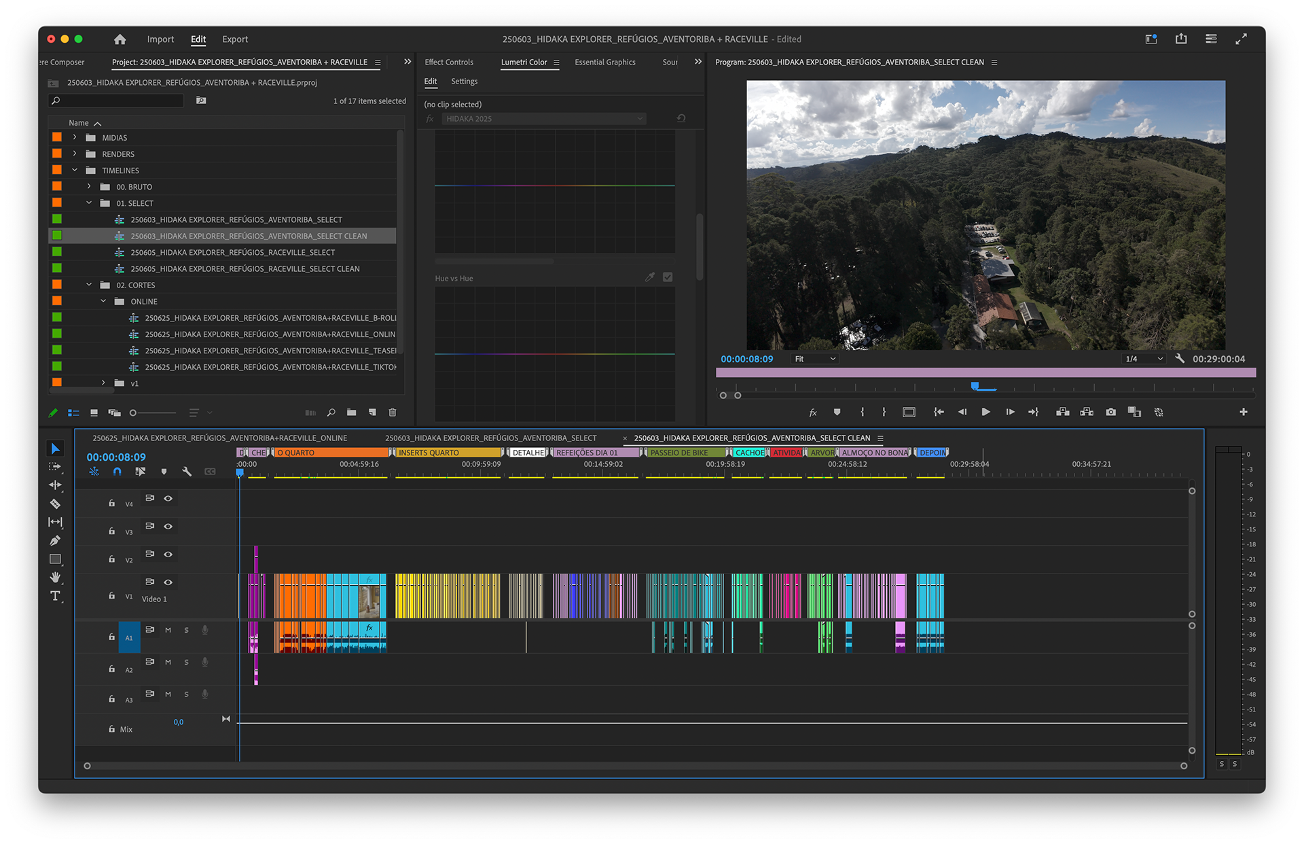Select the Type tool
1304x844 pixels.
click(x=55, y=596)
